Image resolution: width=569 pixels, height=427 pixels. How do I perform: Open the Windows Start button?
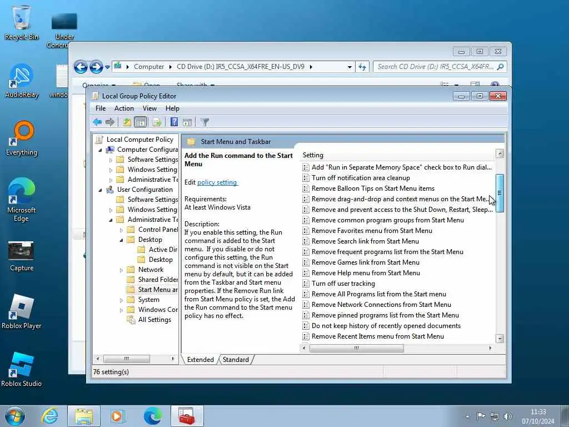tap(15, 416)
